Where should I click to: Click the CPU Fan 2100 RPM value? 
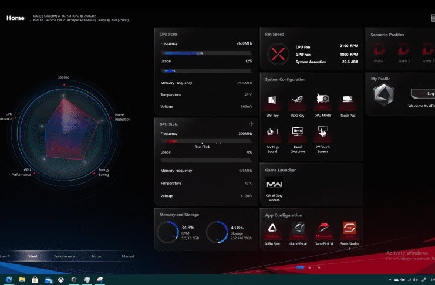[x=349, y=46]
